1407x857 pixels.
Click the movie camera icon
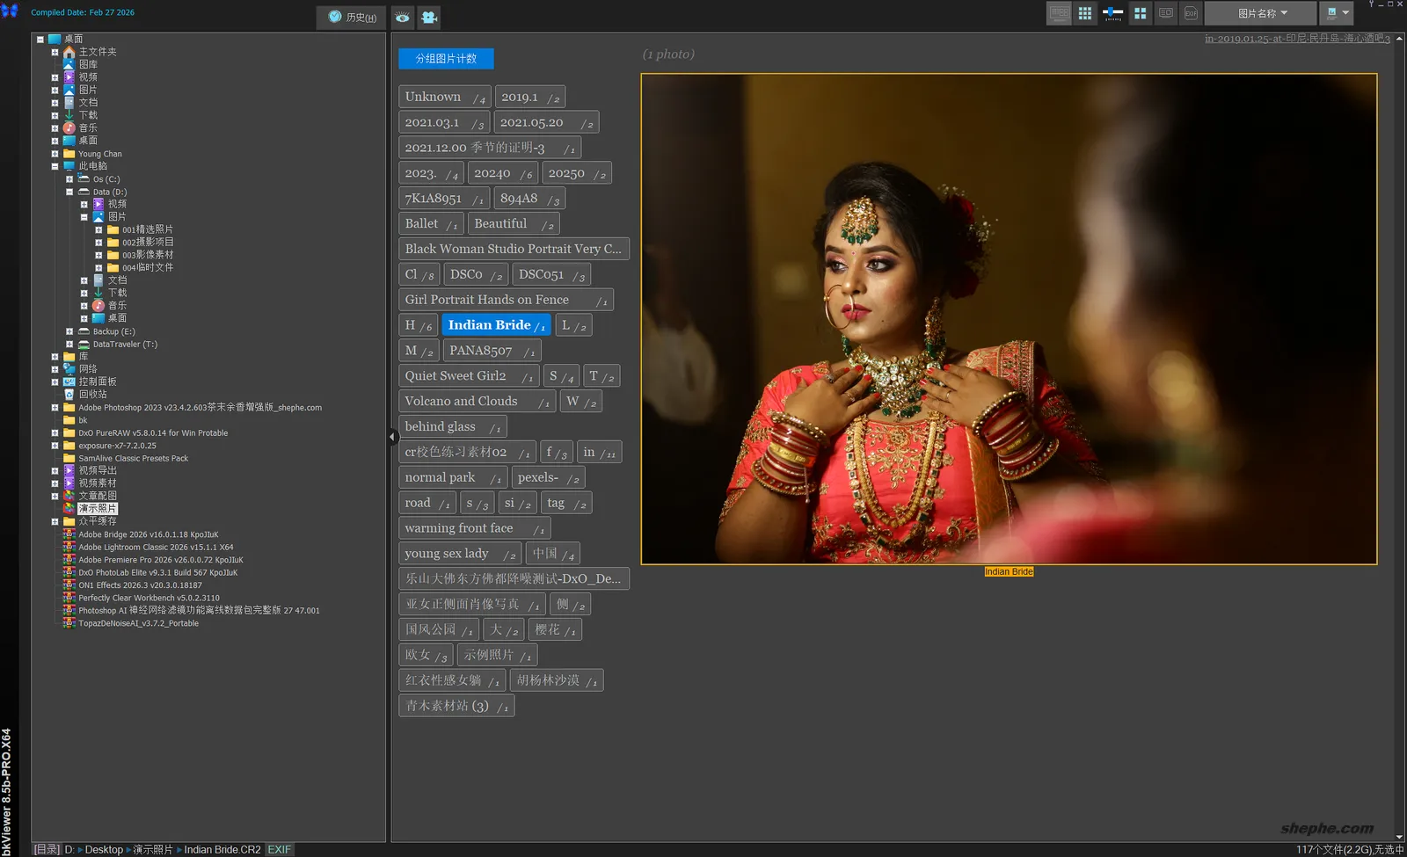(x=428, y=17)
